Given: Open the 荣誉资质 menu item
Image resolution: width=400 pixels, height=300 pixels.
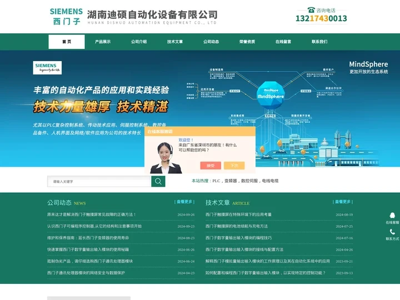Looking at the screenshot, I should pyautogui.click(x=247, y=42).
